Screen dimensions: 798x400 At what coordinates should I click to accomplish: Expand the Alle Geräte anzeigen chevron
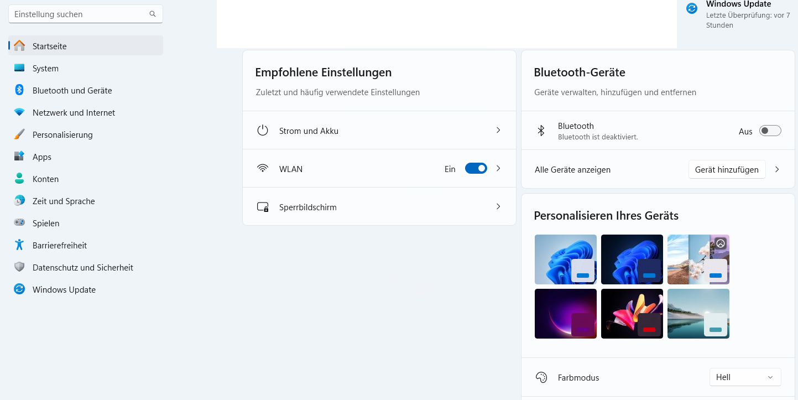click(x=777, y=170)
